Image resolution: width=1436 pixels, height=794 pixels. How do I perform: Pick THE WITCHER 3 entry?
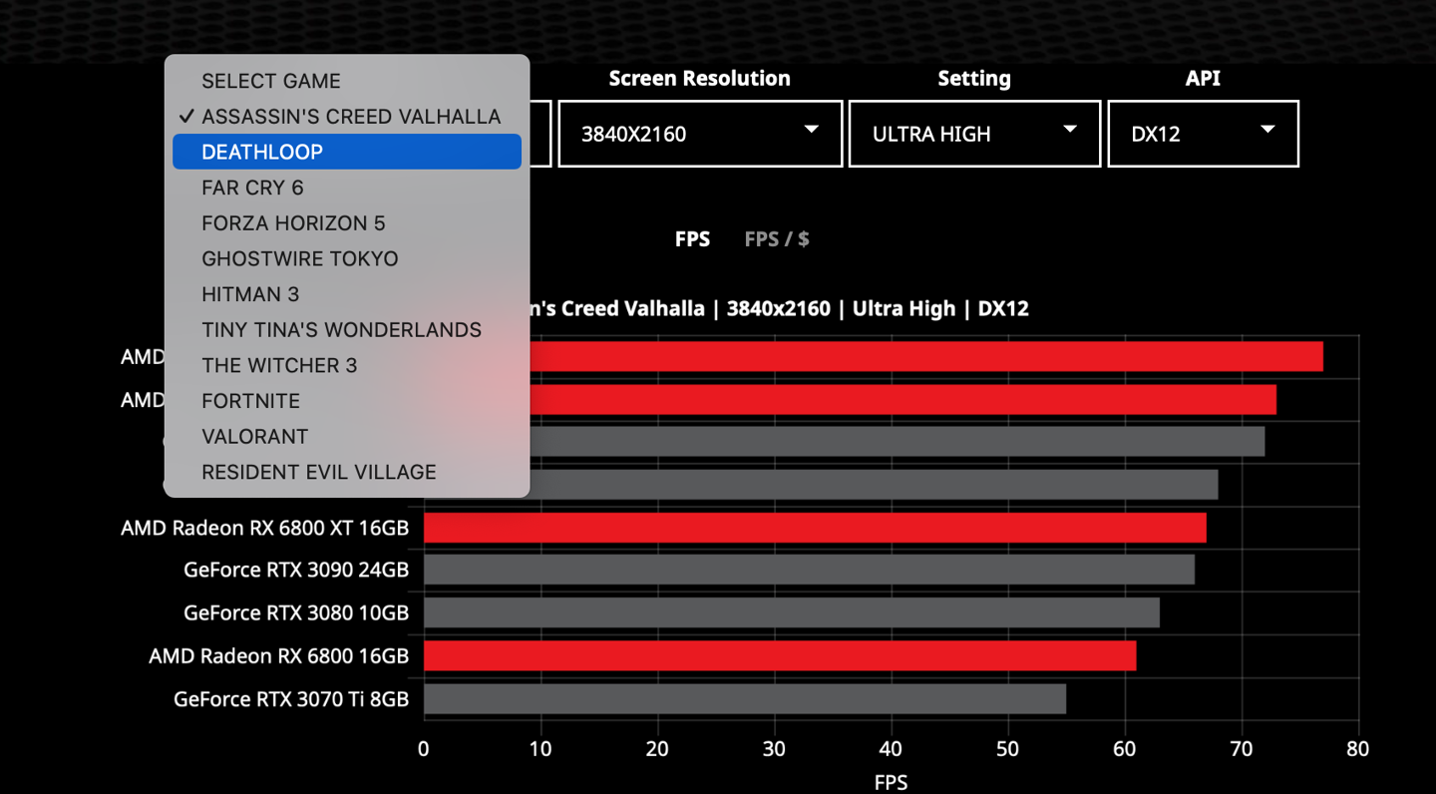(x=346, y=365)
